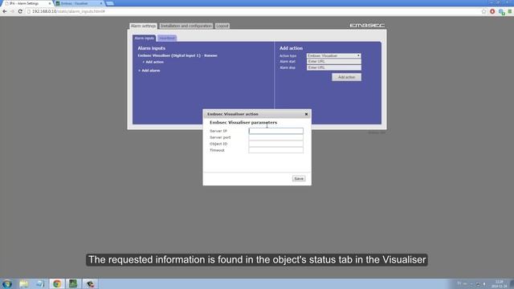Bookmark this page with the star icon
This screenshot has width=514, height=289.
483,11
